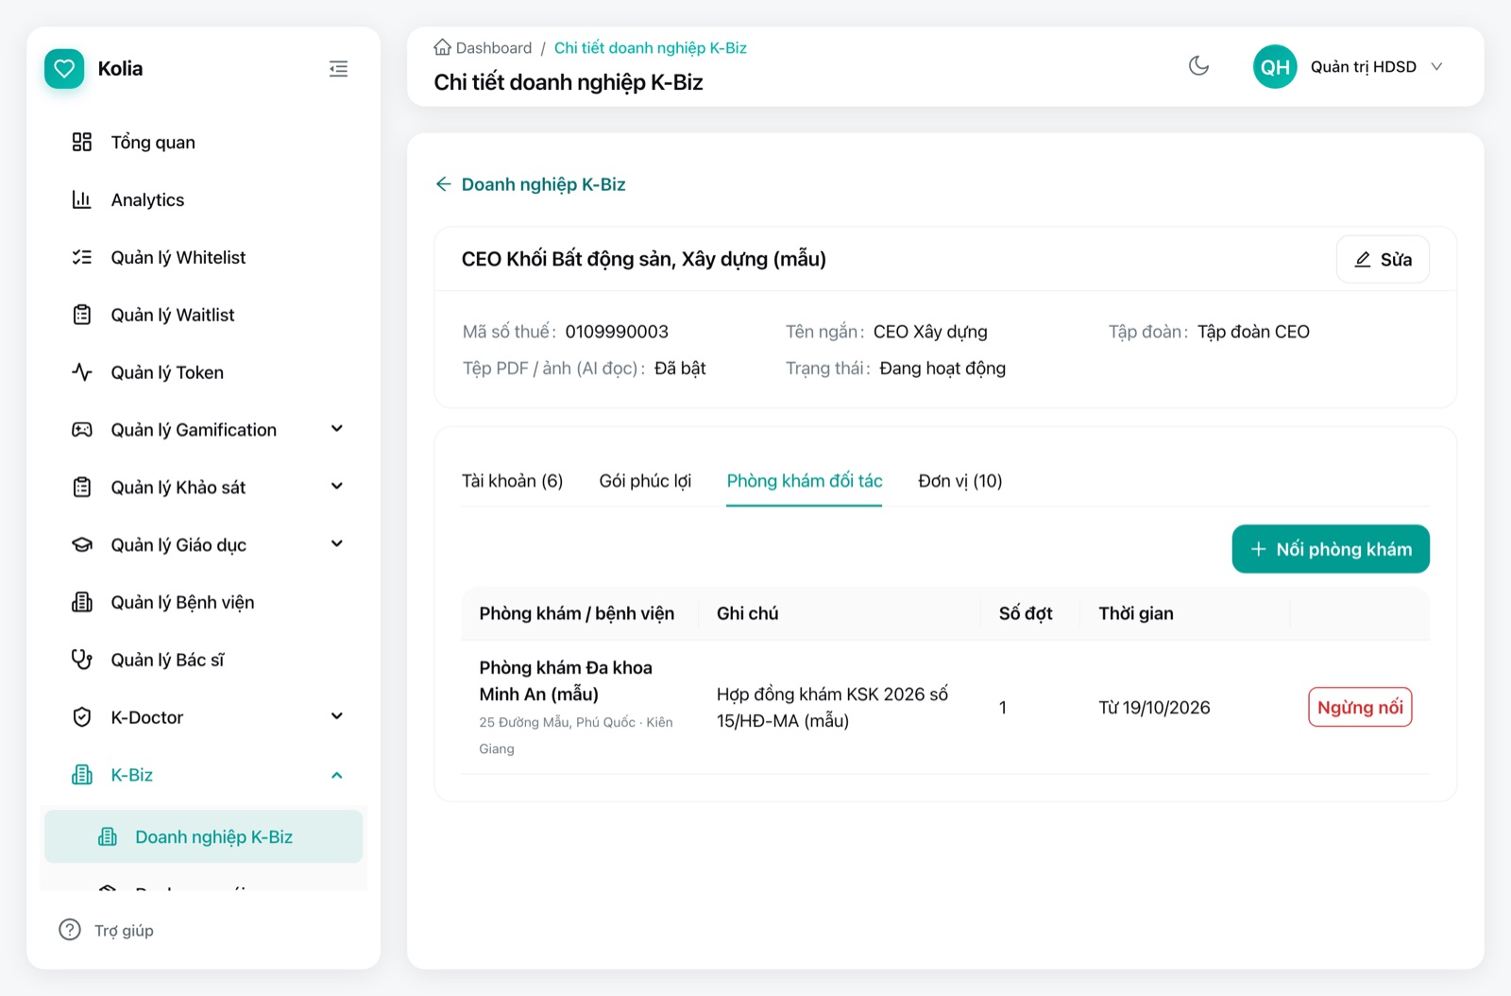
Task: Open the Đơn vị (10) tab
Action: (x=960, y=481)
